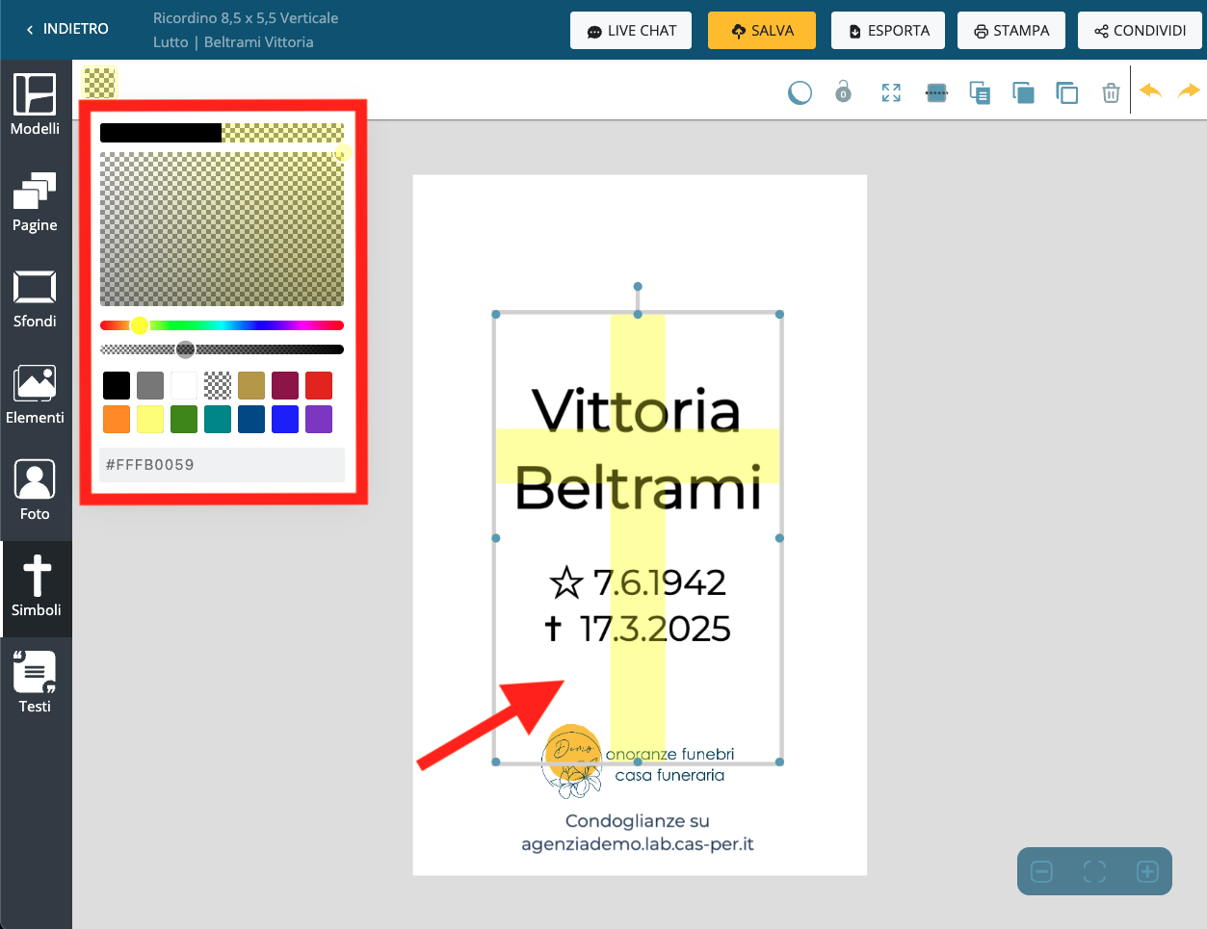Open the Modelli panel
Viewport: 1207px width, 929px height.
tap(36, 105)
